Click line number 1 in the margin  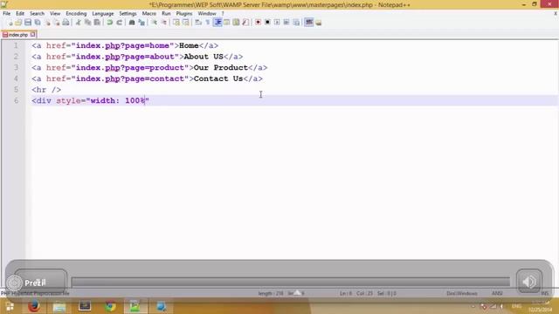16,45
